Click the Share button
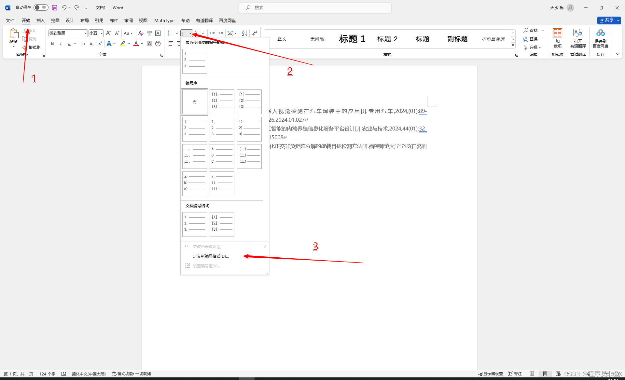The width and height of the screenshot is (625, 380). [606, 20]
